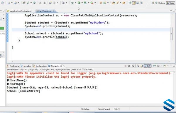Open left panel view menu dropdown arrow
Image resolution: width=176 pixels, height=113 pixels.
coord(4,14)
